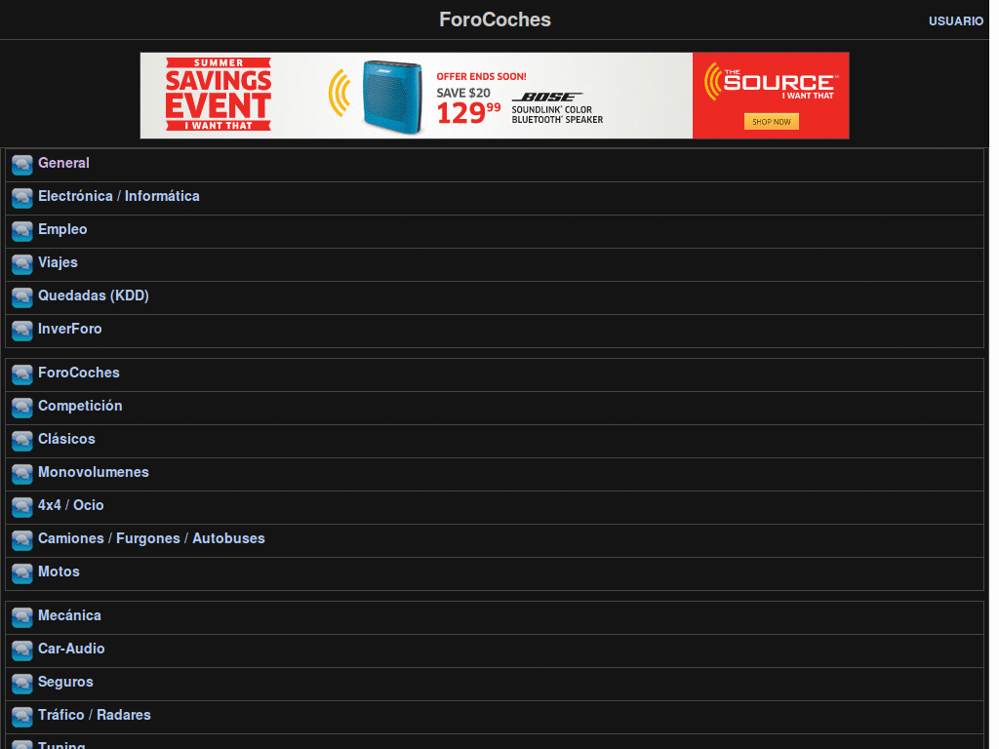Click the icon next to Tráfico / Radares

pos(22,717)
